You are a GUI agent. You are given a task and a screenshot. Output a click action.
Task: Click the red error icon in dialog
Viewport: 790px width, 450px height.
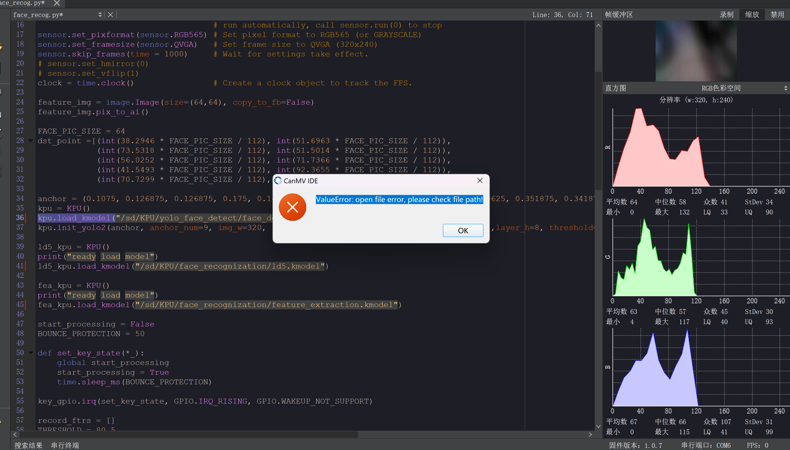click(x=292, y=207)
